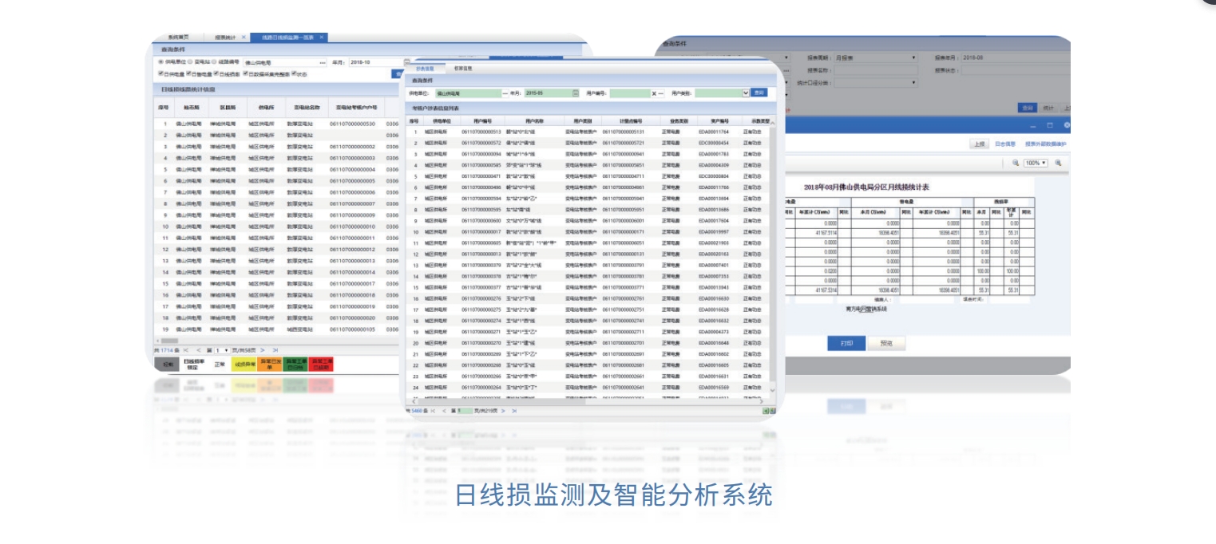Jump to last page in left table pager
Viewport: 1216px width, 544px height.
click(275, 350)
